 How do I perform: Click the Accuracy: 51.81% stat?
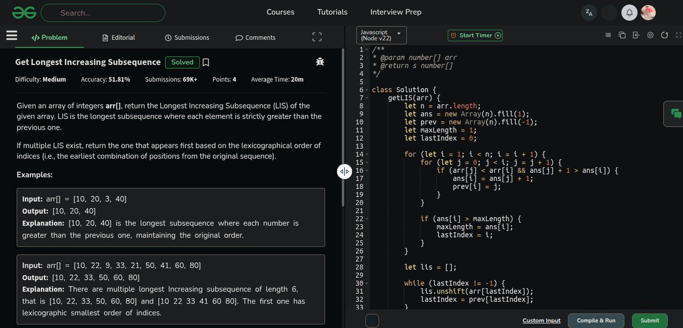105,80
